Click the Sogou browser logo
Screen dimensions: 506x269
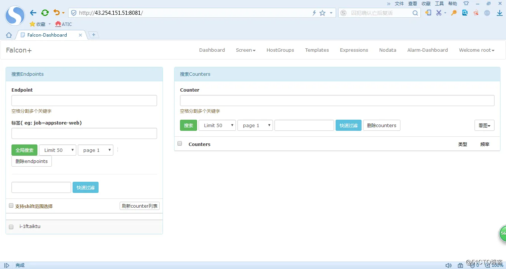(x=15, y=16)
